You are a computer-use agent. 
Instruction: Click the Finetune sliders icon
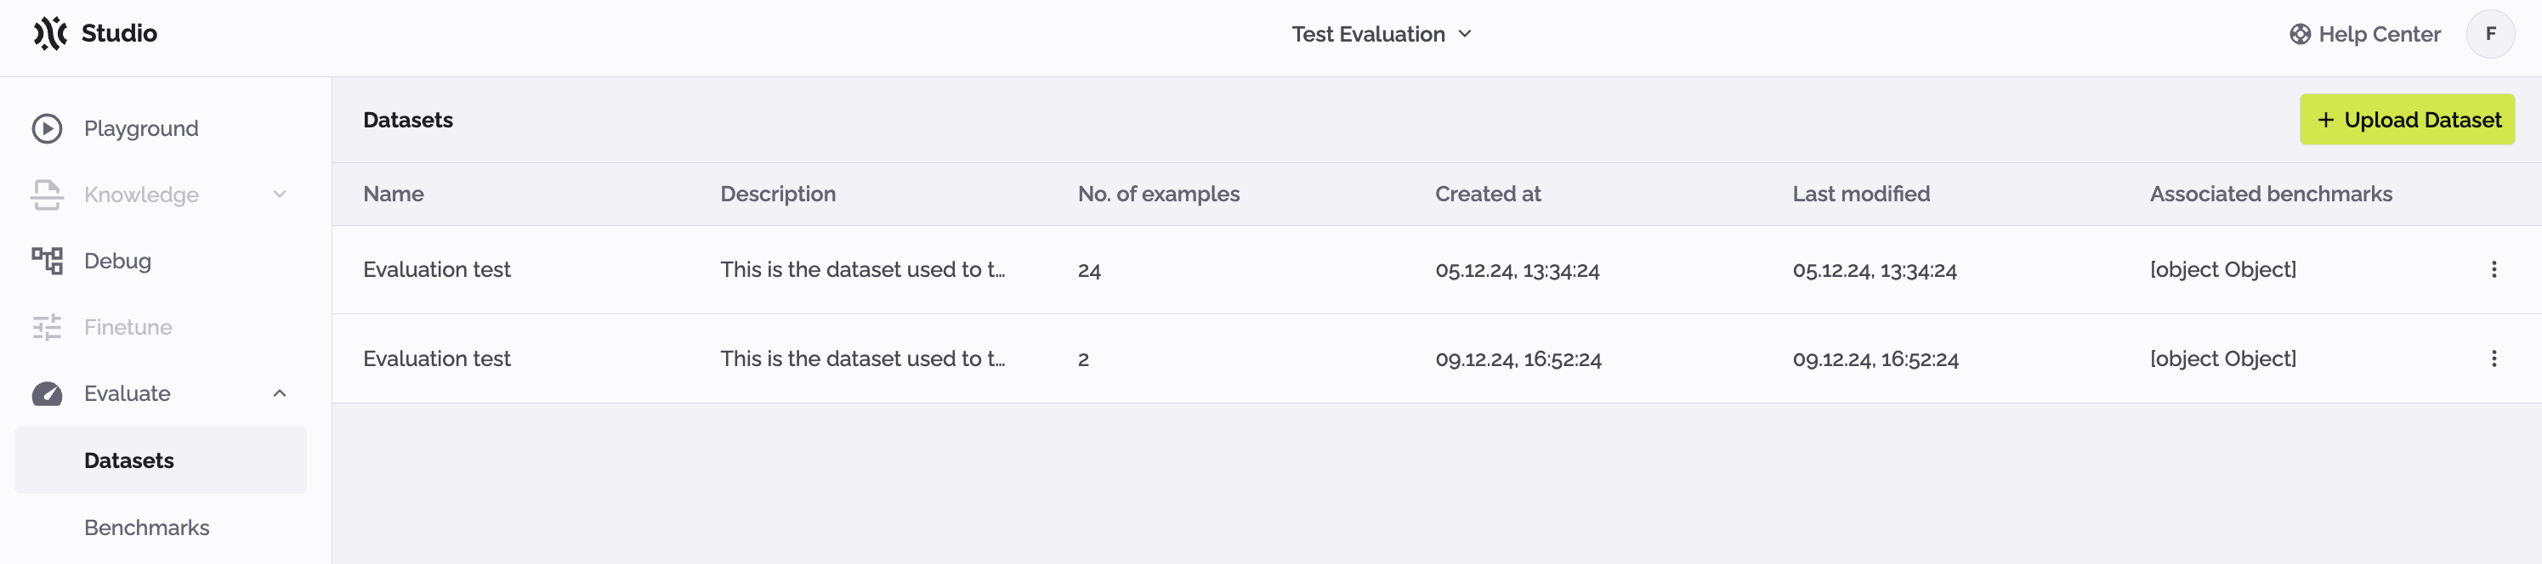tap(48, 326)
